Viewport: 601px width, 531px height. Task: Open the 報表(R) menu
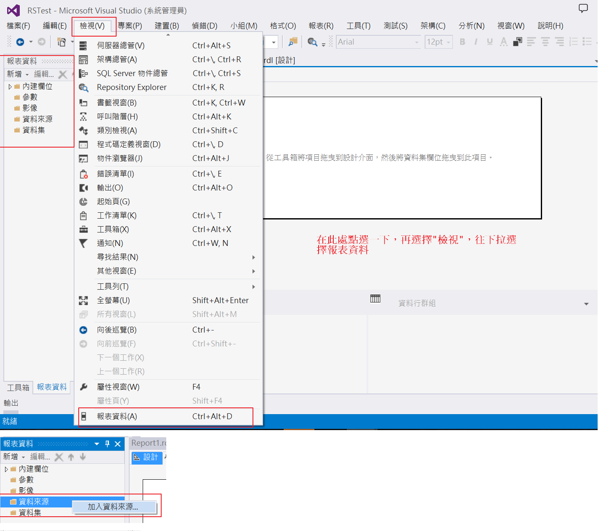(321, 26)
